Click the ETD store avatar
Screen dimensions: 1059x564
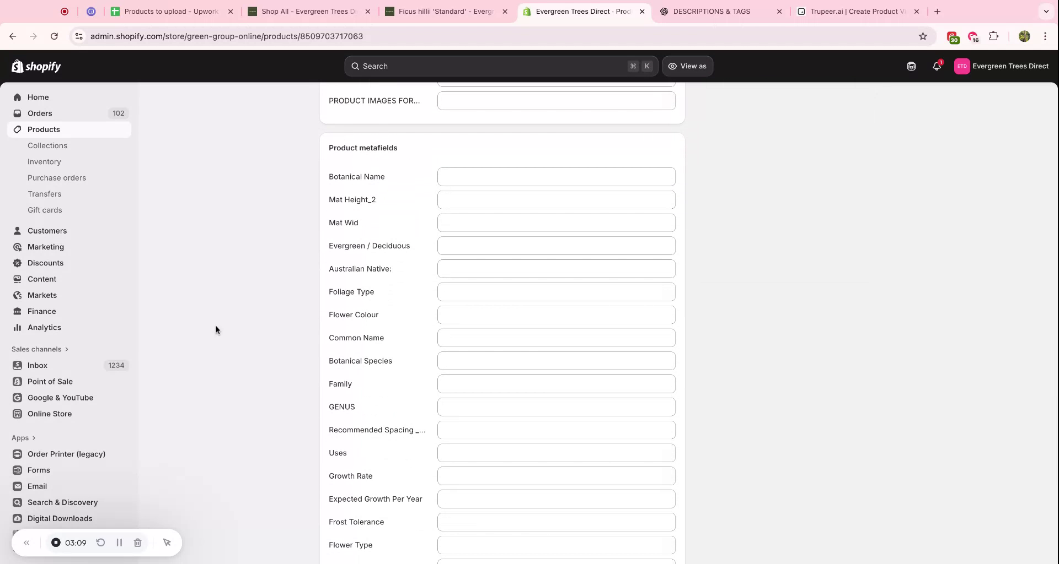962,66
